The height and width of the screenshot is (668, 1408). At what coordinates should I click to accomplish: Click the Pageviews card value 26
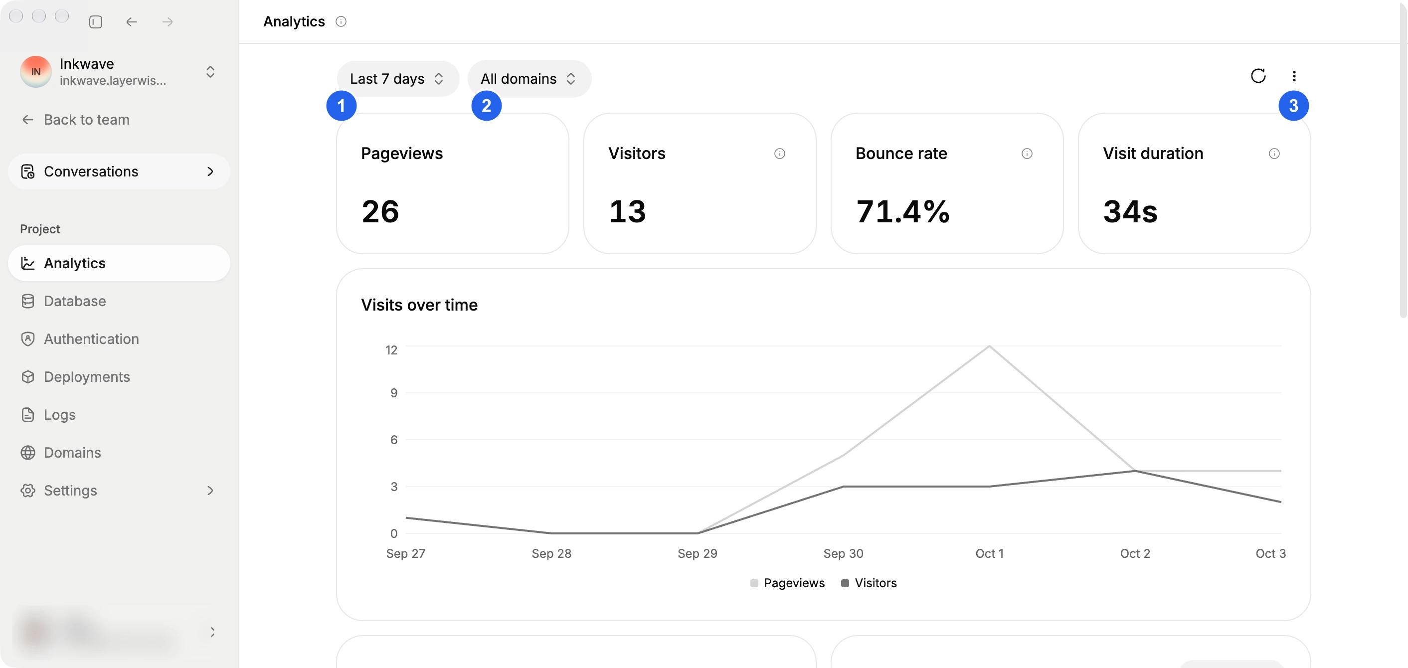click(x=380, y=211)
